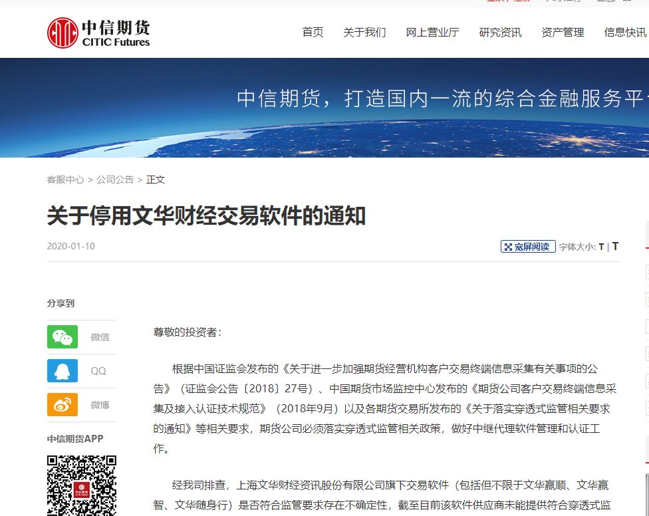649x516 pixels.
Task: Open 信息快讯 navigation menu
Action: [626, 33]
